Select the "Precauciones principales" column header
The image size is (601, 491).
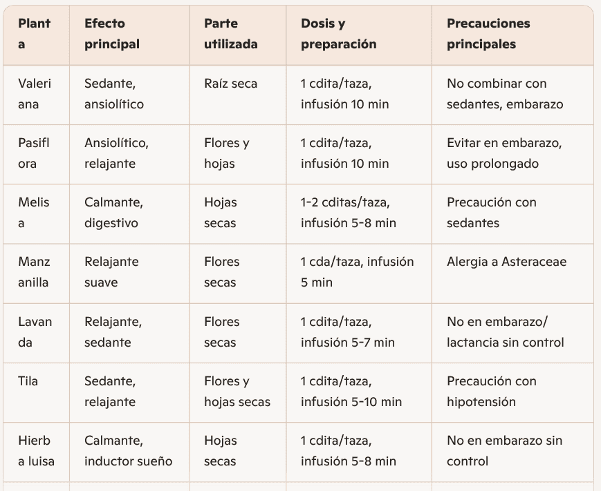pos(488,34)
